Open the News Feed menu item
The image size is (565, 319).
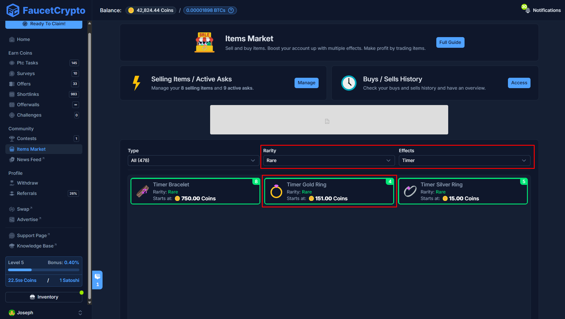point(29,159)
